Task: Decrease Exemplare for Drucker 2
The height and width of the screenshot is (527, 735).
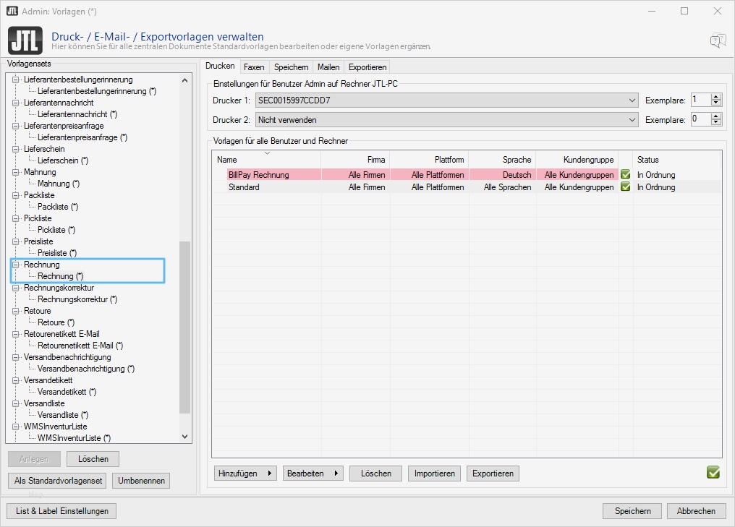Action: [x=715, y=123]
